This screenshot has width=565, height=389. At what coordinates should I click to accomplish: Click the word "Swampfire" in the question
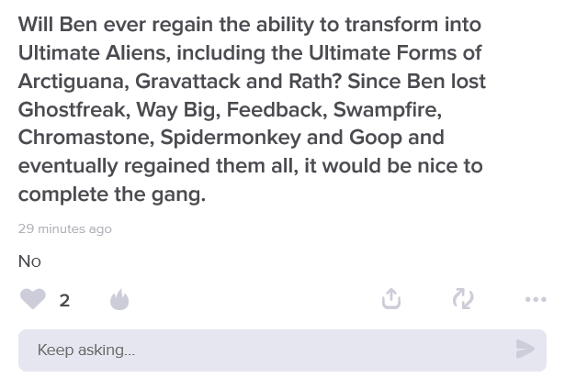[387, 109]
